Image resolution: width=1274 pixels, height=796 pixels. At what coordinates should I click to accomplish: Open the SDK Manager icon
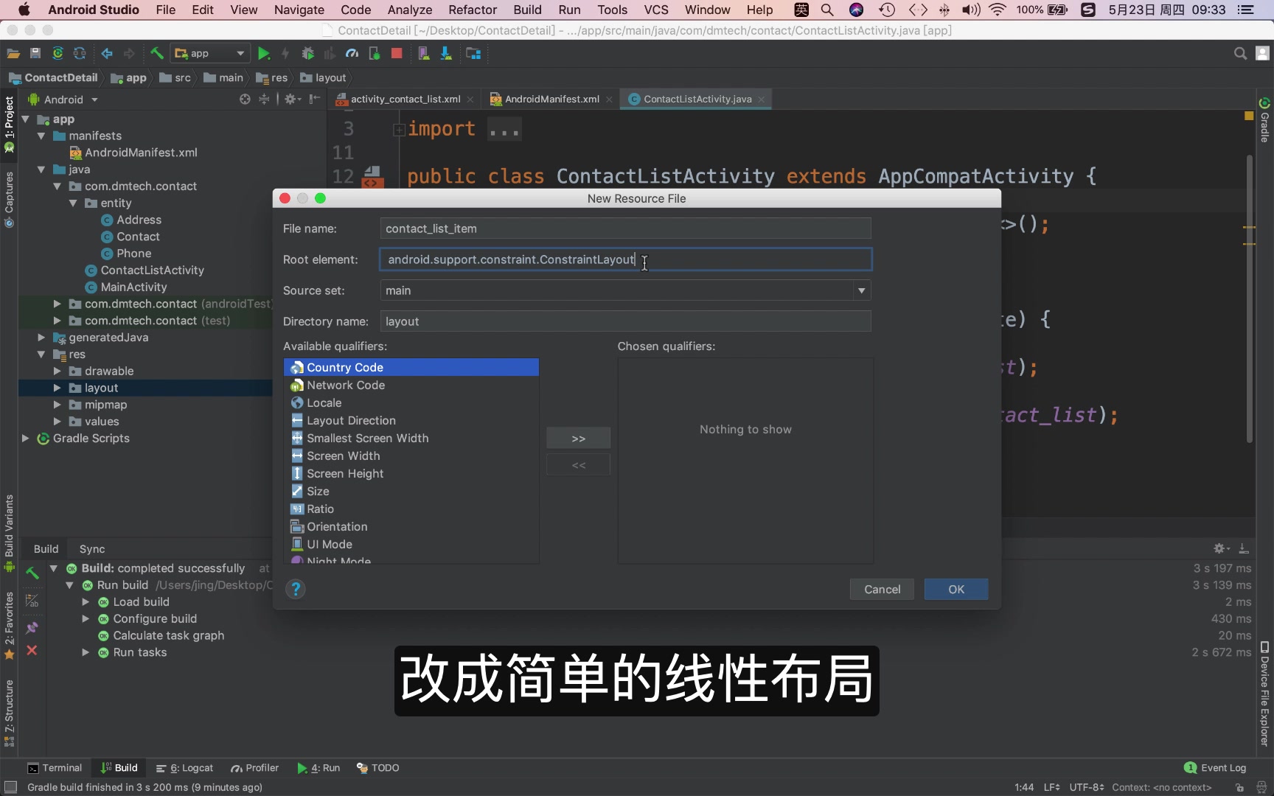pyautogui.click(x=446, y=53)
